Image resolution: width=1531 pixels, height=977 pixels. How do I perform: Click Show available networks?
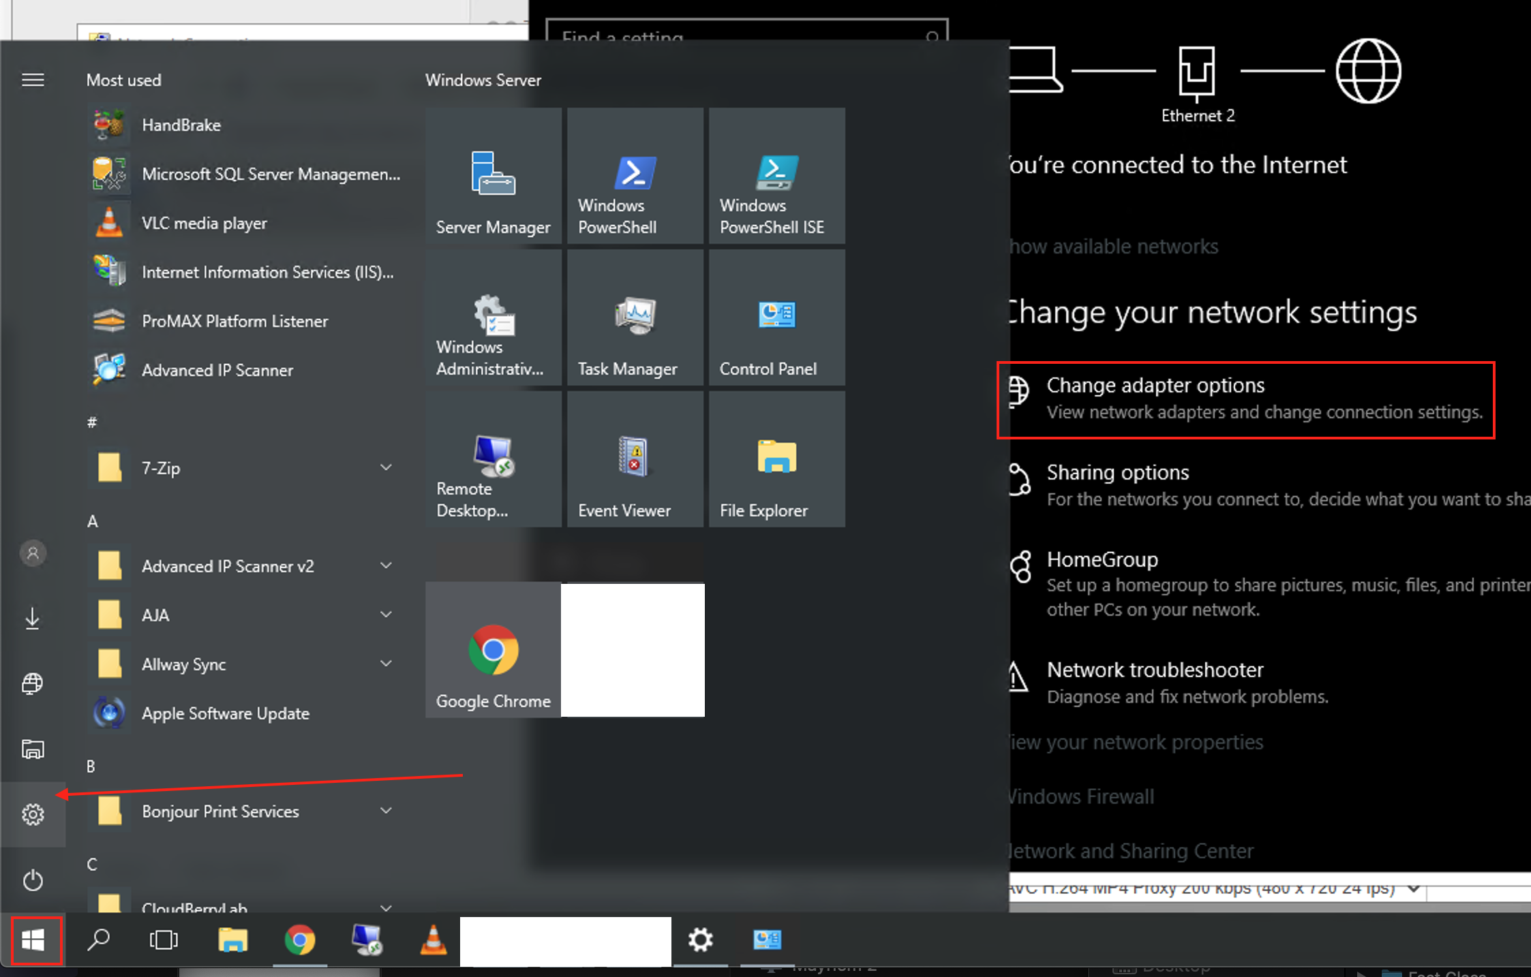click(1113, 246)
